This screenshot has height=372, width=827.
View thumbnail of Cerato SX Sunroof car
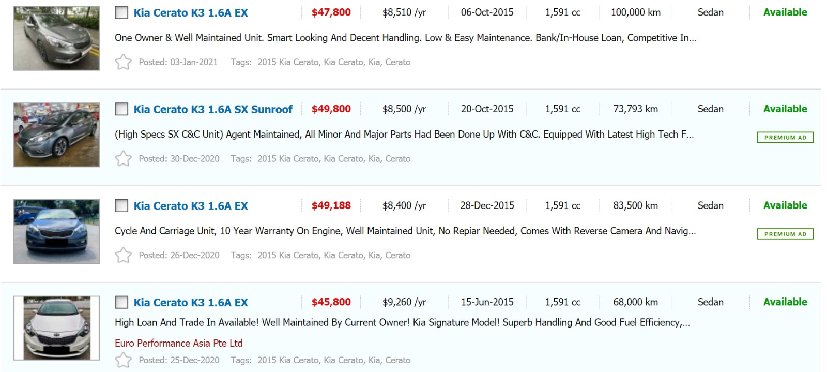click(56, 135)
